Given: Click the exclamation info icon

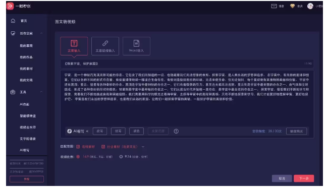Looking at the screenshot, I should 176,131.
